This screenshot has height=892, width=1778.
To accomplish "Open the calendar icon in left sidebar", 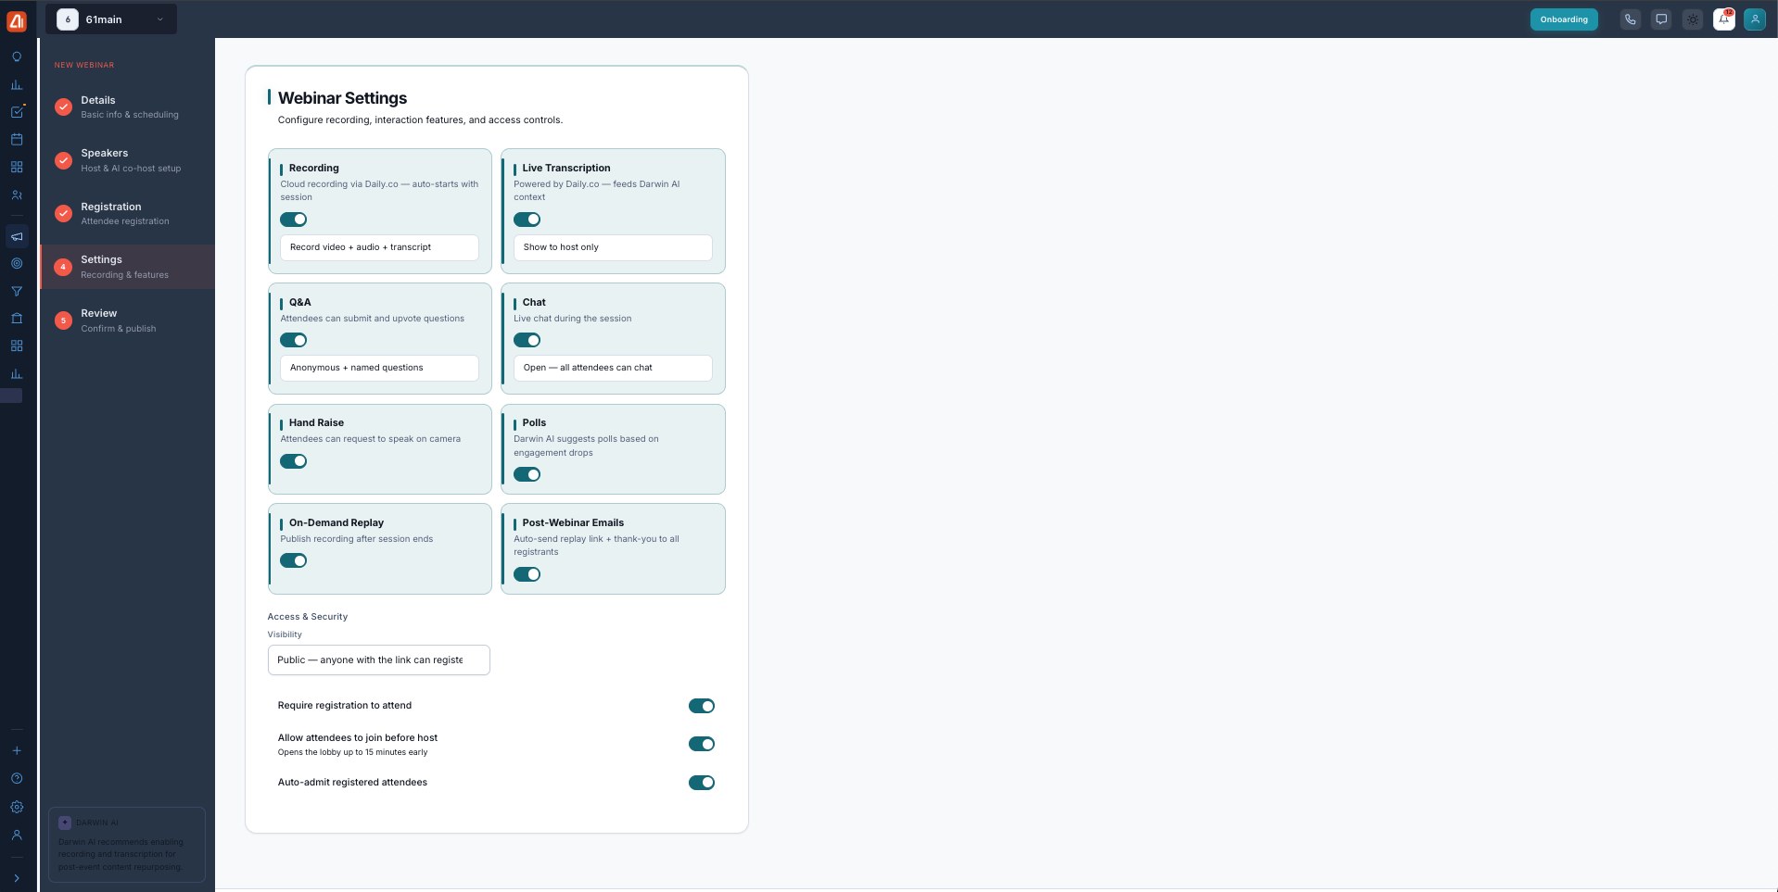I will coord(17,140).
